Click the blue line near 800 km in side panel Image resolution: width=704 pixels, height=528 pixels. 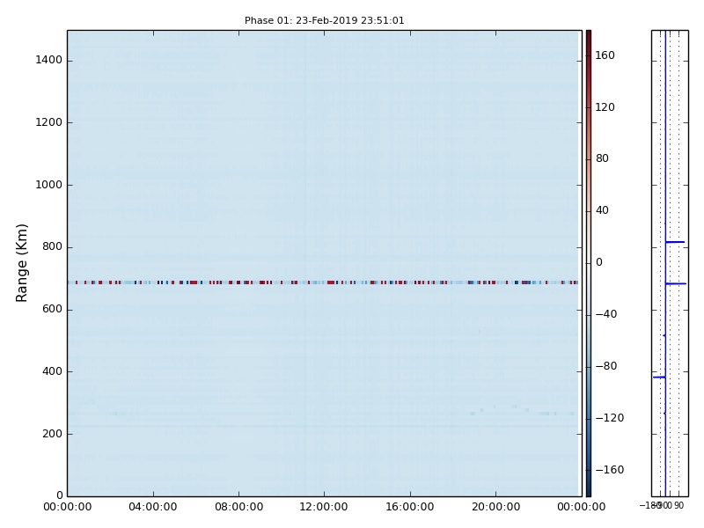point(675,242)
